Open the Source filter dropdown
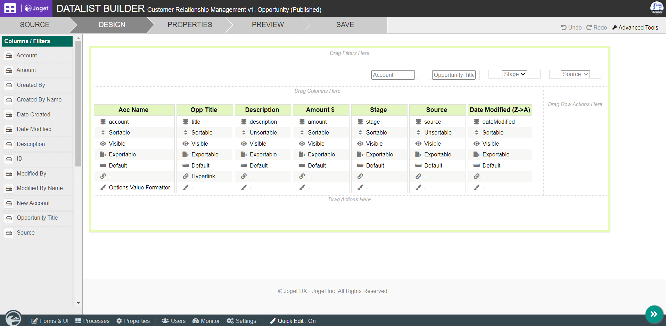Viewport: 666px width, 326px height. (575, 74)
